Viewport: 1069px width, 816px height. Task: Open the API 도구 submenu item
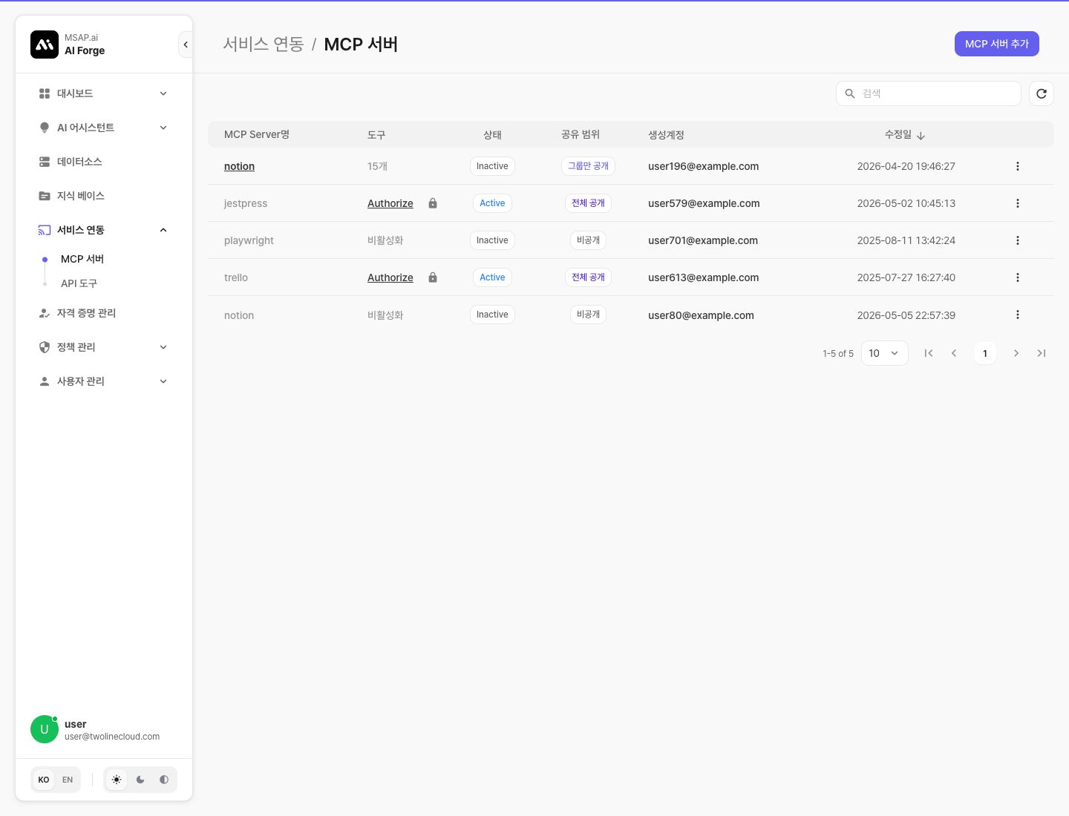[79, 283]
